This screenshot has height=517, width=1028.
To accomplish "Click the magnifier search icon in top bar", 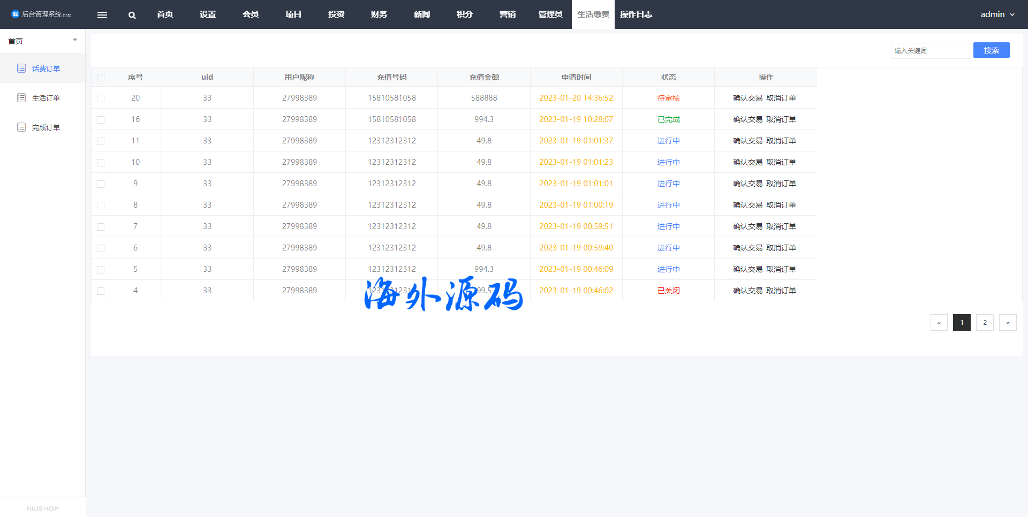I will tap(132, 15).
